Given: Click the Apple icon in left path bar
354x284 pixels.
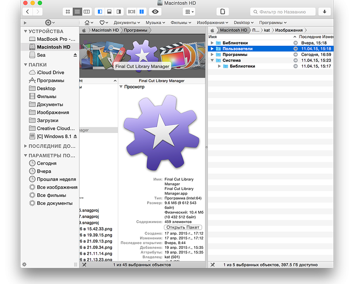Looking at the screenshot, I should (84, 30).
